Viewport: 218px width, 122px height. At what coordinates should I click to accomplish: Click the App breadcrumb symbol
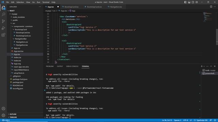72,11
